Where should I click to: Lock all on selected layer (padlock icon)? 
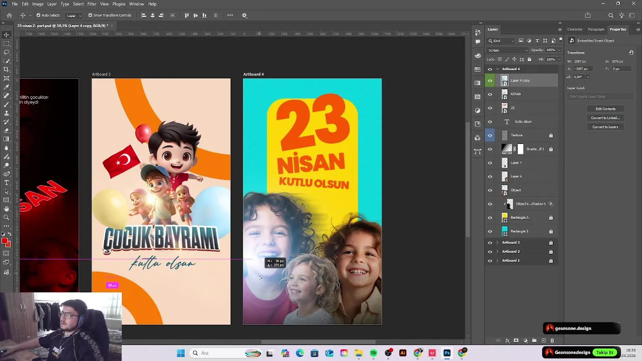(x=529, y=59)
